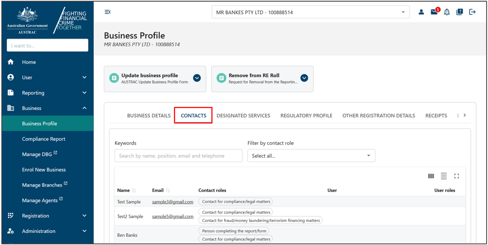This screenshot has width=488, height=245.
Task: Click 'Contact for fraud/money laundering/terrorism financing matters' chip
Action: point(261,220)
